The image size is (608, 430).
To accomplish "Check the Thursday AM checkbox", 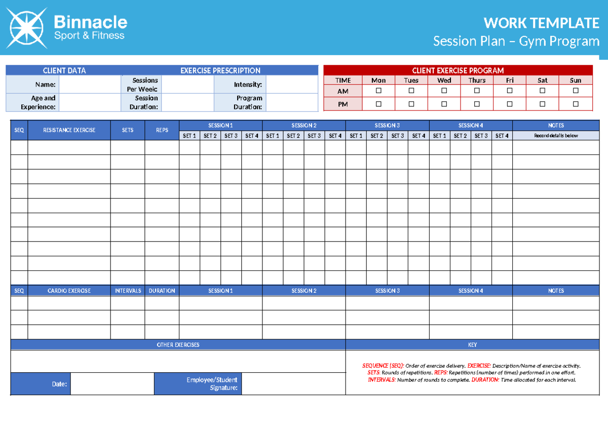I will (477, 91).
